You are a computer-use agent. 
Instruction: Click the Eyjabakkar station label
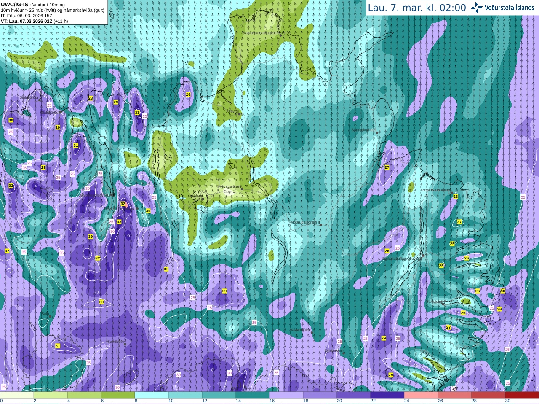pyautogui.click(x=334, y=350)
